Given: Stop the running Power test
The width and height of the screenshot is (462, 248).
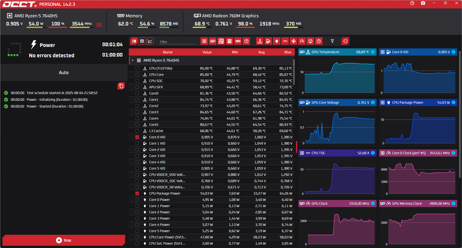Looking at the screenshot, I should click(64, 240).
